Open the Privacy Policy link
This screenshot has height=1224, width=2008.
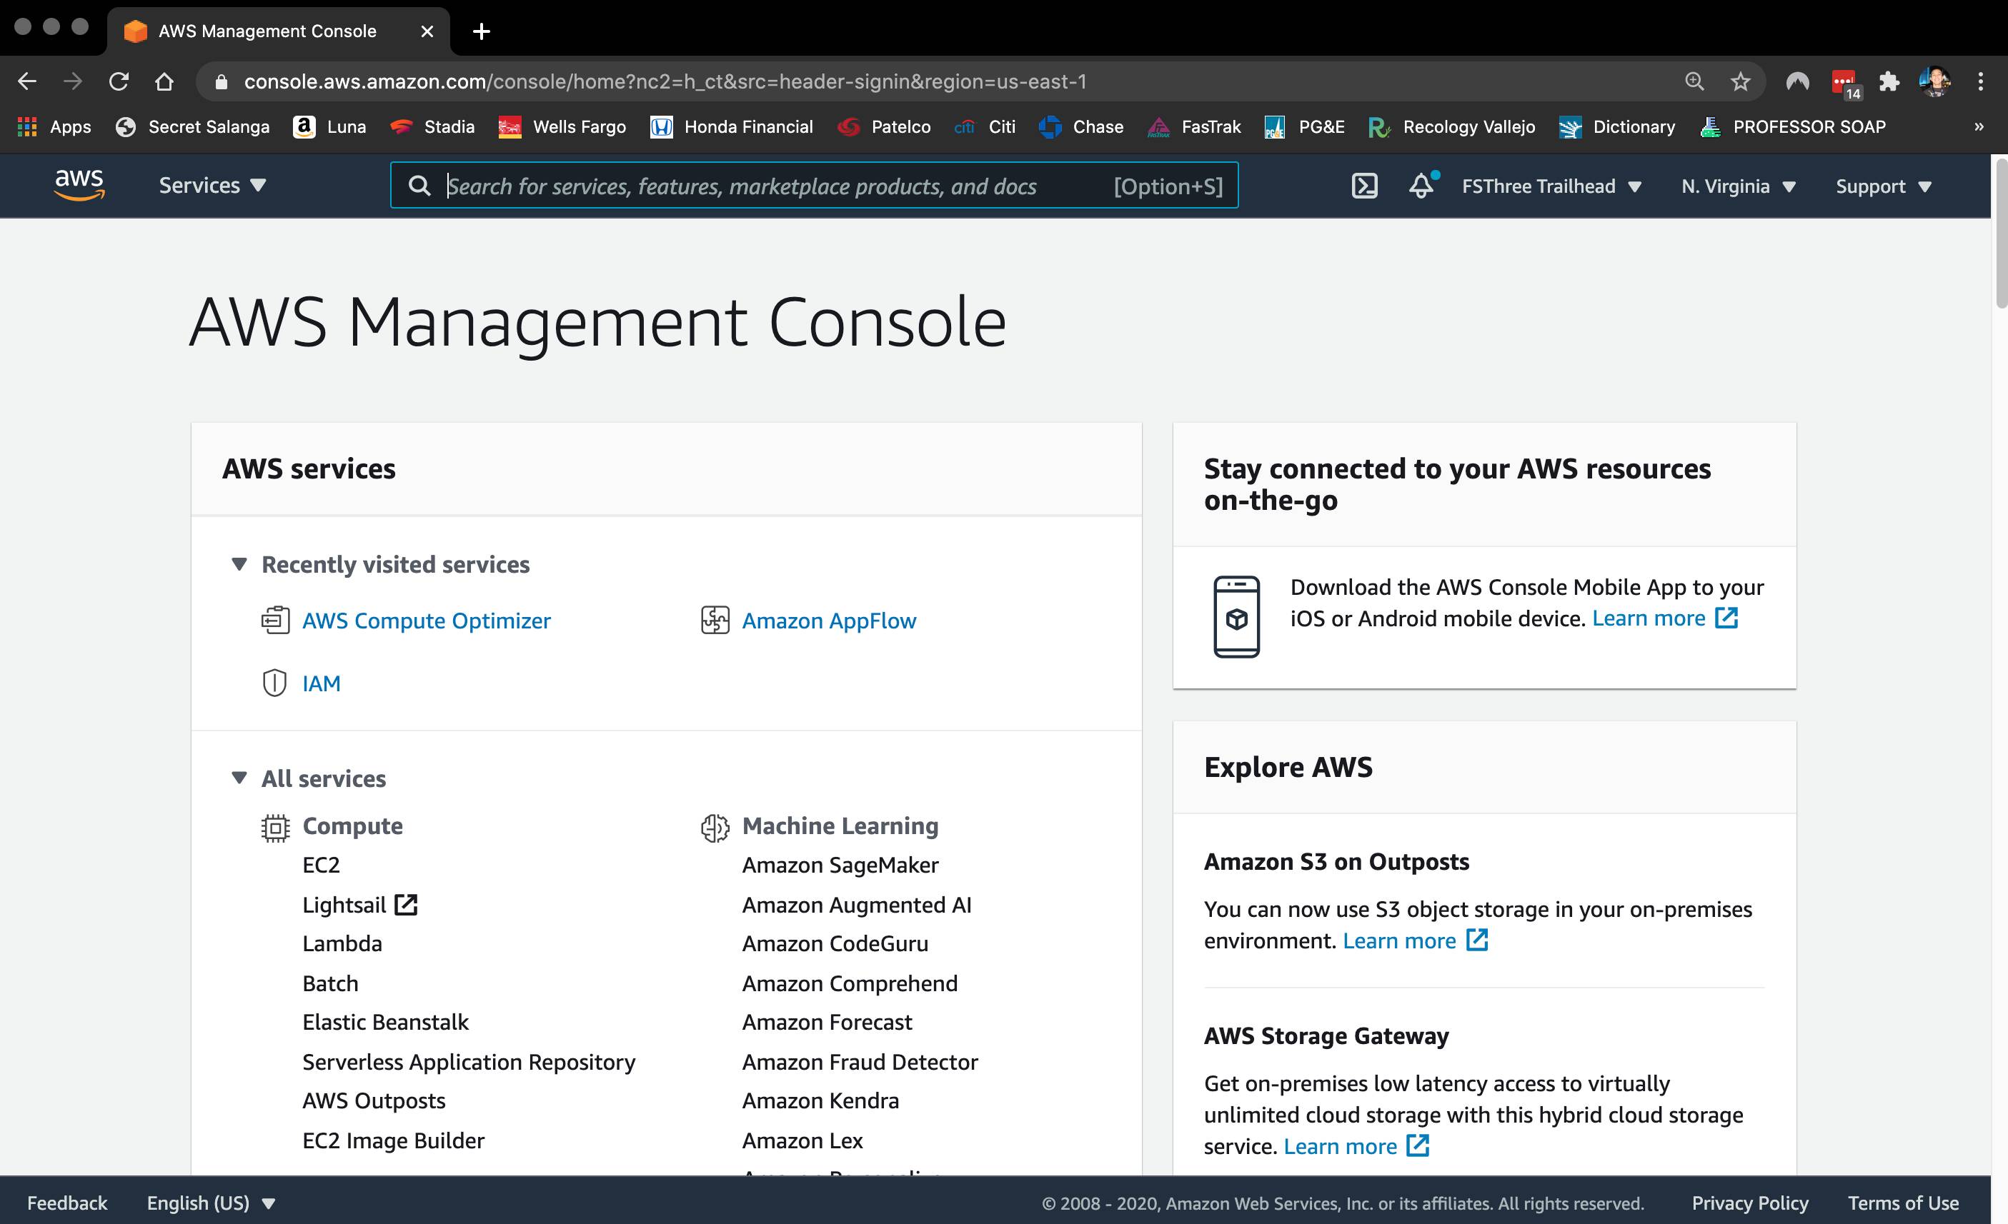(x=1749, y=1203)
